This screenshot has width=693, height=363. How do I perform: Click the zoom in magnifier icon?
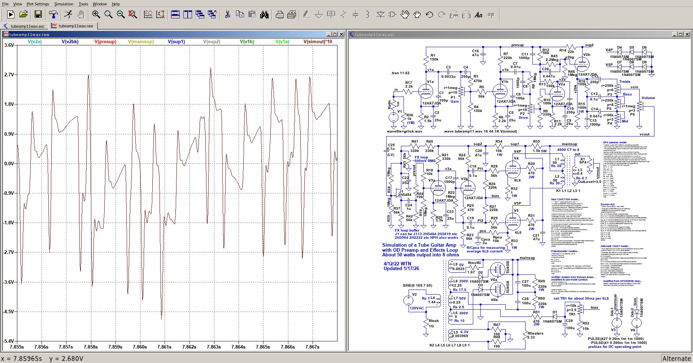click(96, 14)
